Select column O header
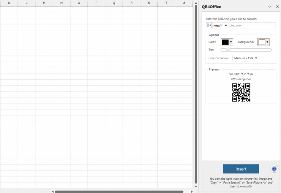Screen dimensions: 281x193 point(79,3)
